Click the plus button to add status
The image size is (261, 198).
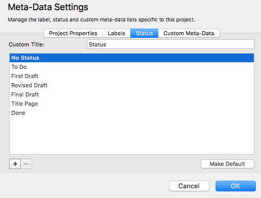[15, 164]
